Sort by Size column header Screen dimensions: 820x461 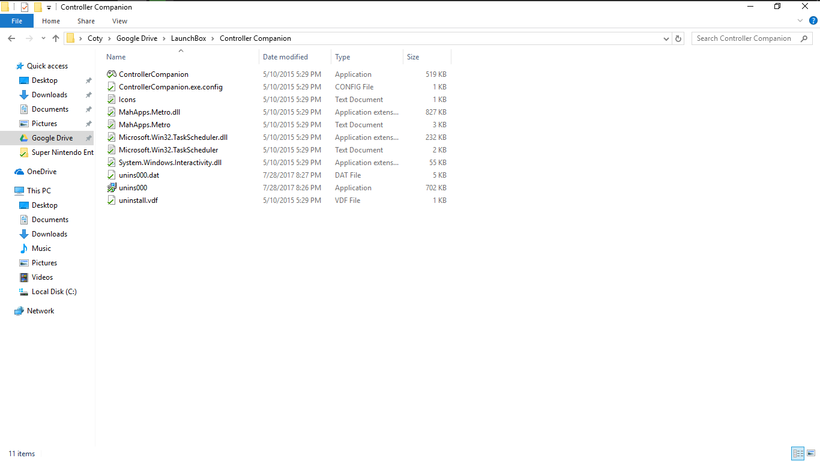click(x=413, y=57)
